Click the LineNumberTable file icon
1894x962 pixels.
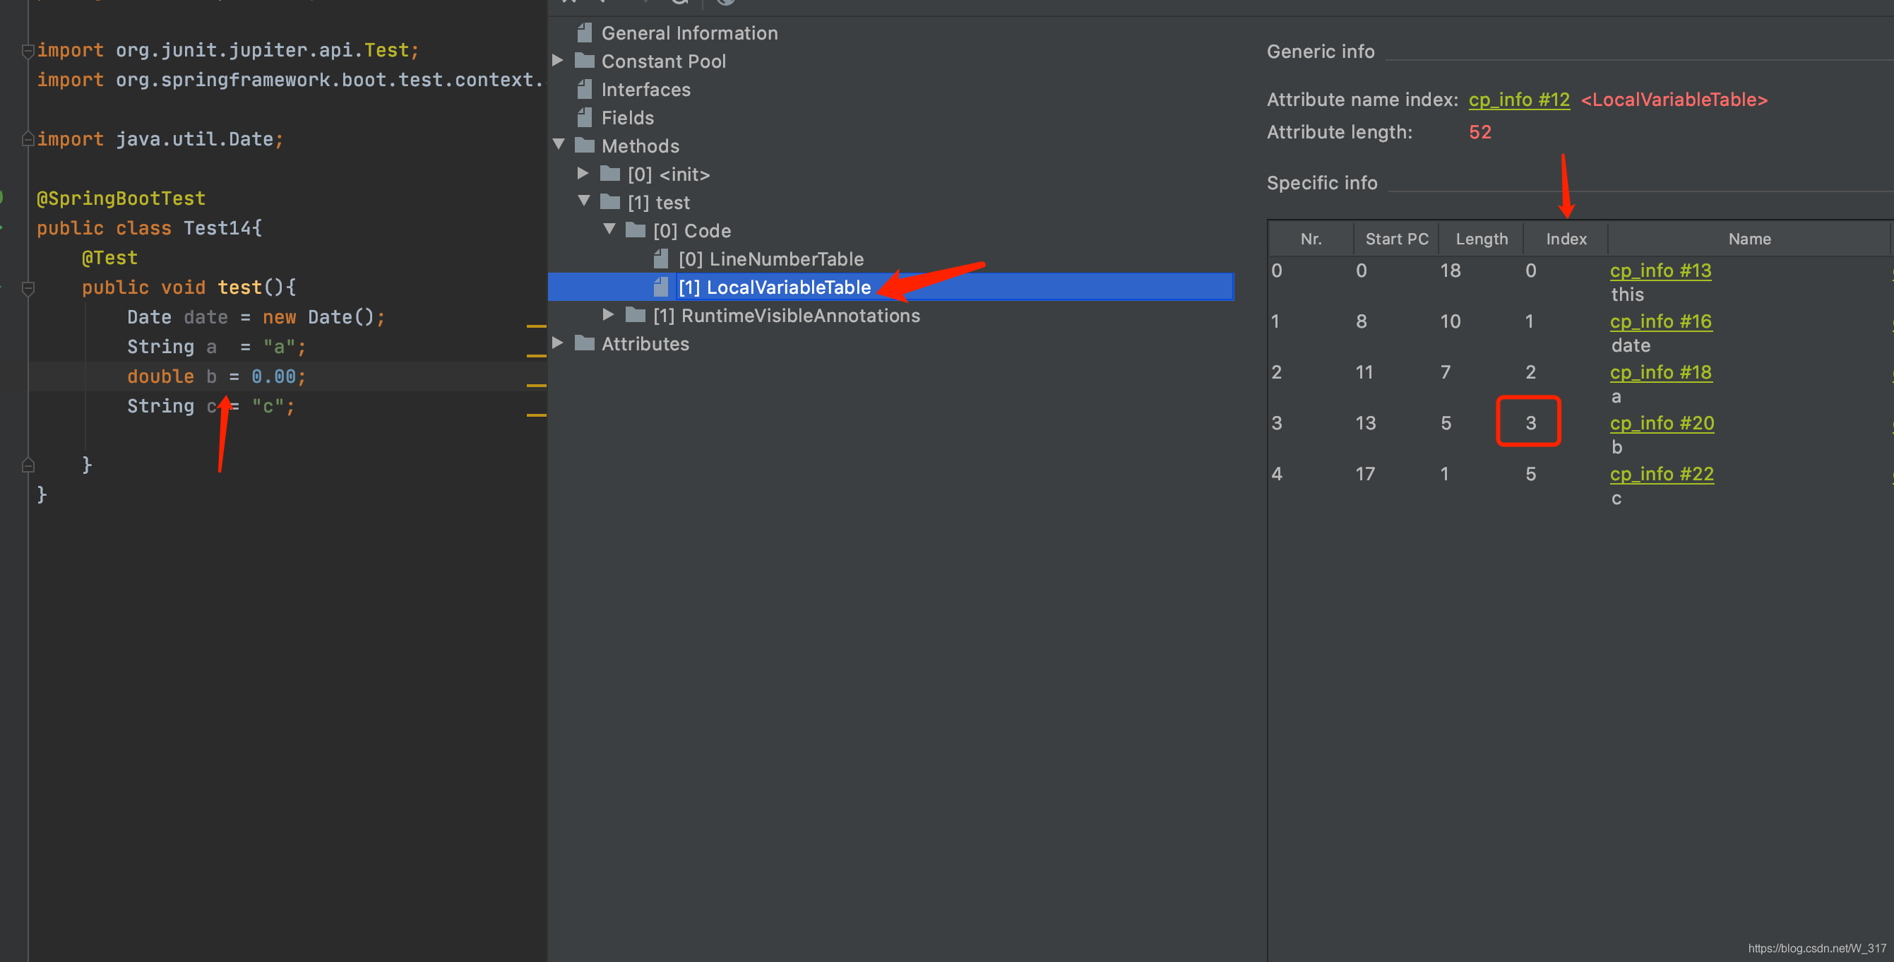tap(661, 259)
